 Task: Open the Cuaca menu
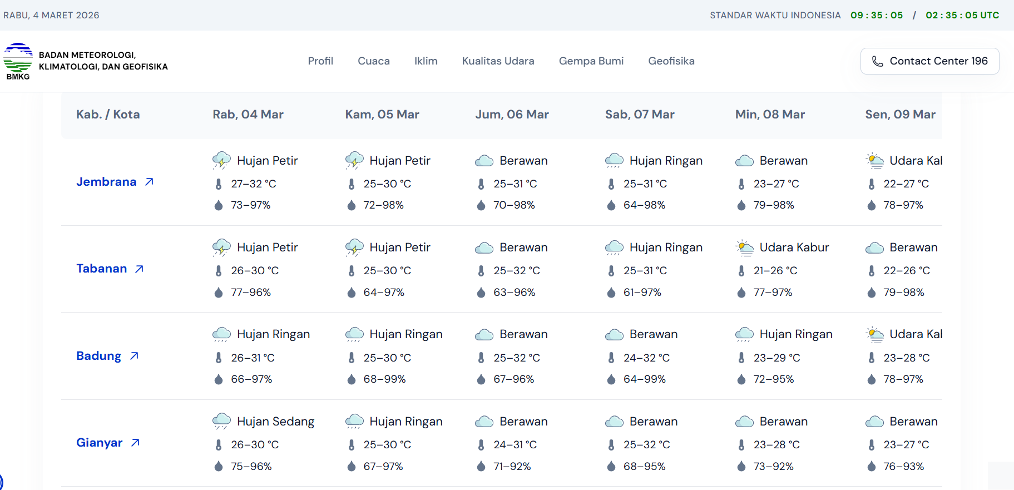click(373, 61)
